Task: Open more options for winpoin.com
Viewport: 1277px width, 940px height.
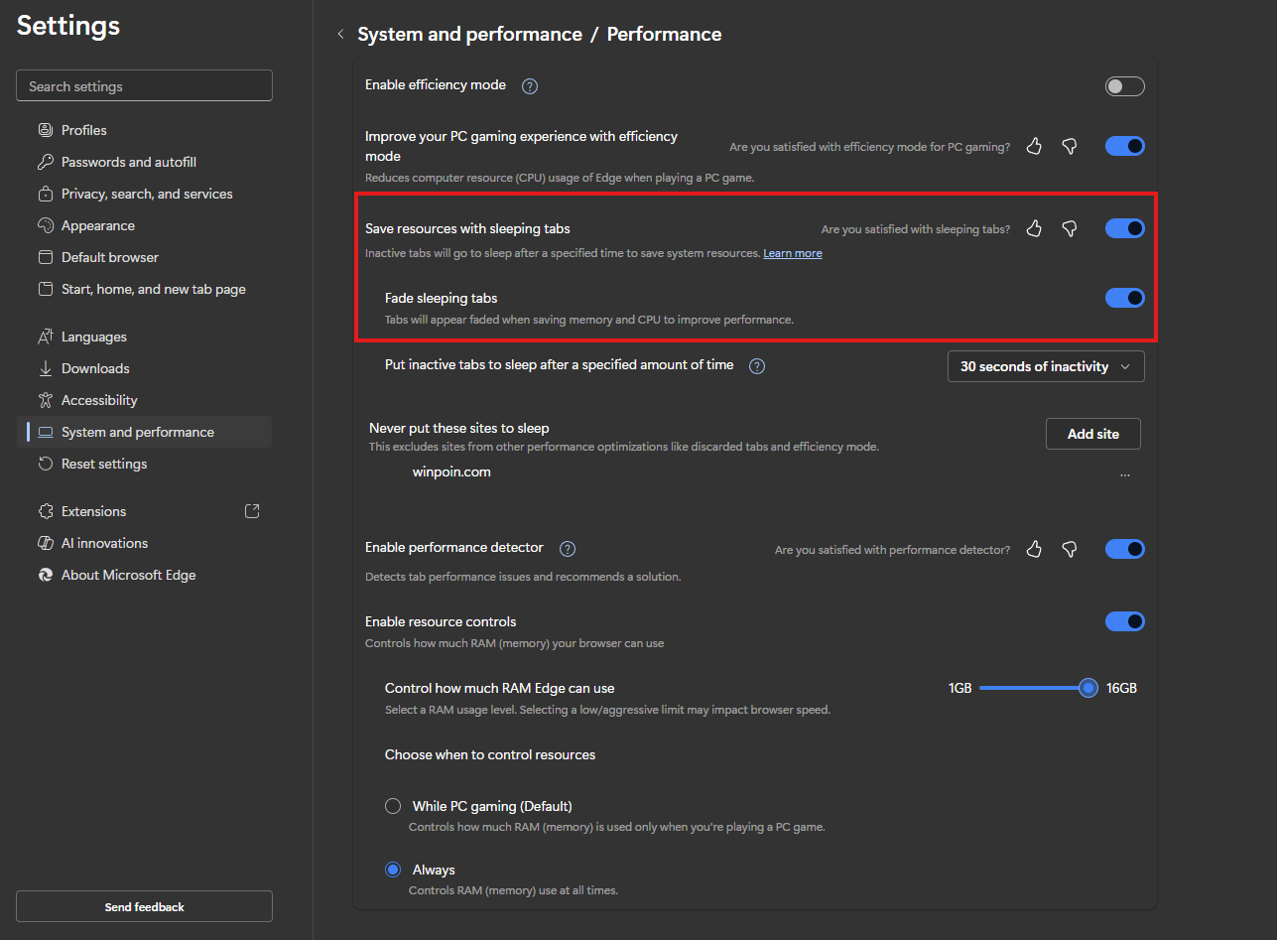Action: pos(1124,474)
